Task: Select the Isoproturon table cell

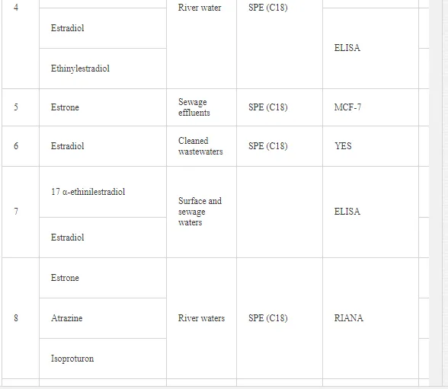Action: pos(103,359)
